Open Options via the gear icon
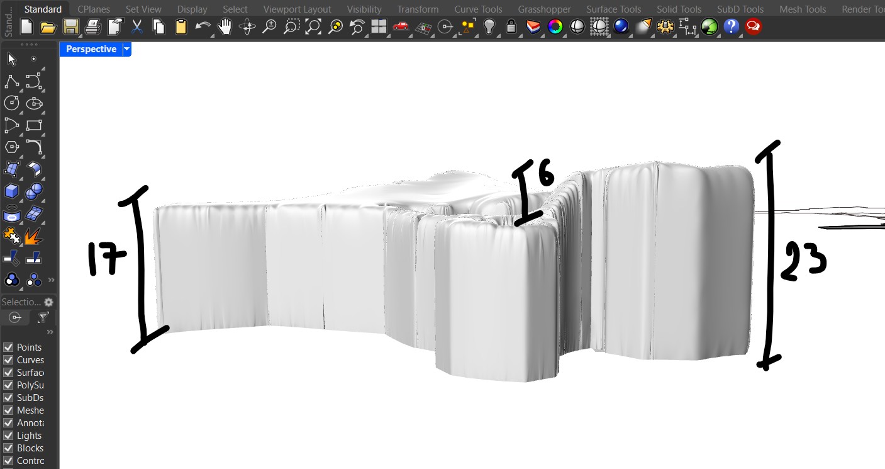Image resolution: width=885 pixels, height=469 pixels. tap(665, 27)
